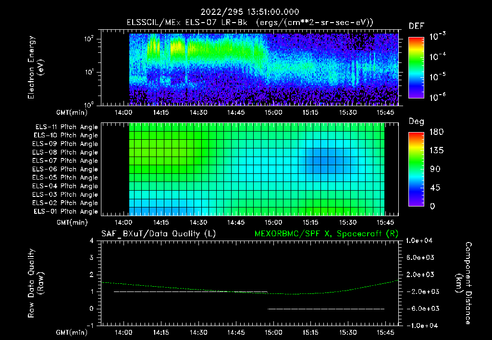Image resolution: width=492 pixels, height=340 pixels.
Task: Click the DEF colorbar label
Action: pyautogui.click(x=417, y=26)
